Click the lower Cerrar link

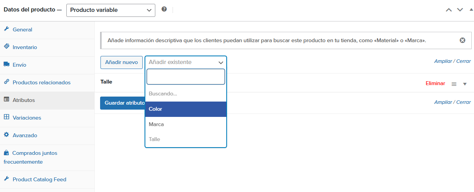pyautogui.click(x=464, y=102)
